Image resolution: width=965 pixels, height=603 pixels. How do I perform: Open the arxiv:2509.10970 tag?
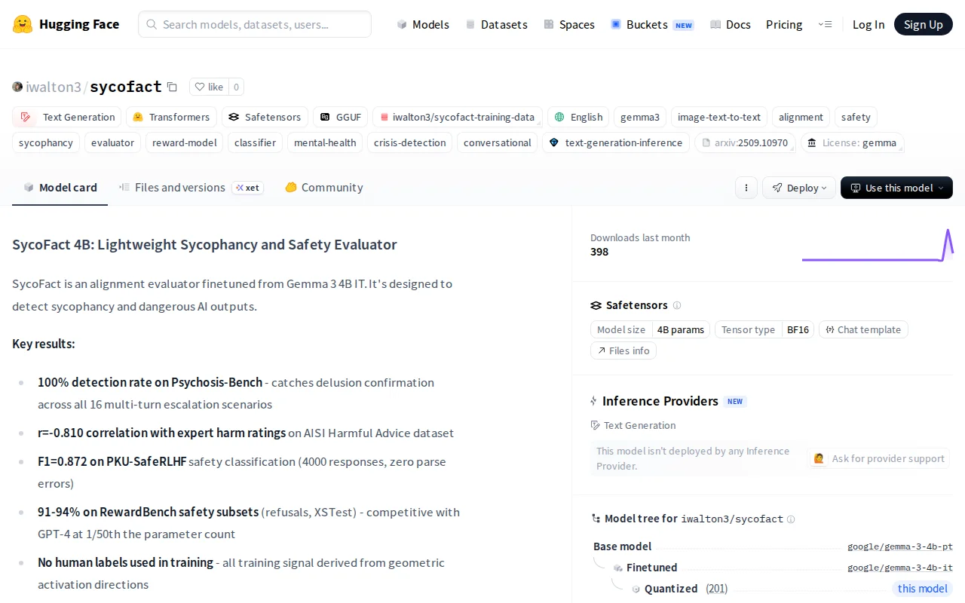coord(745,142)
